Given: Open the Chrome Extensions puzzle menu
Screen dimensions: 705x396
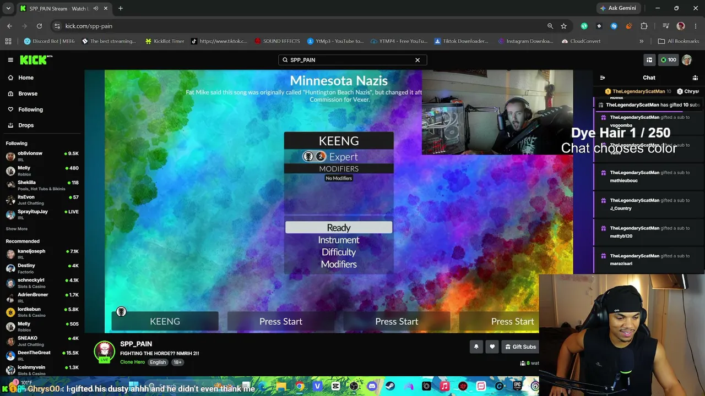Looking at the screenshot, I should (644, 26).
